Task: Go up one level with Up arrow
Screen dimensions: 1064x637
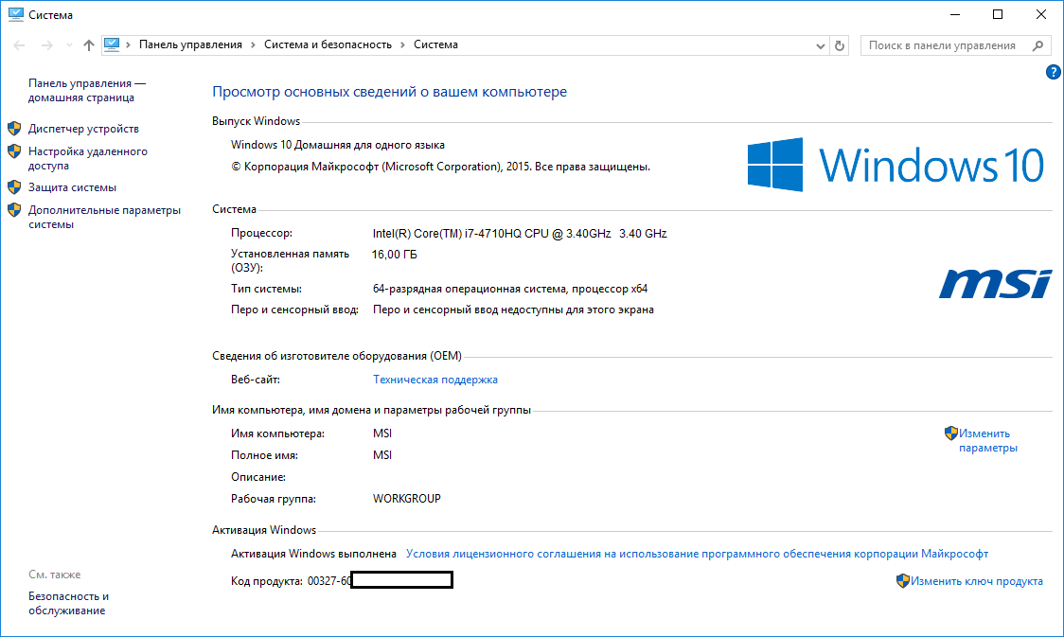Action: pos(89,45)
